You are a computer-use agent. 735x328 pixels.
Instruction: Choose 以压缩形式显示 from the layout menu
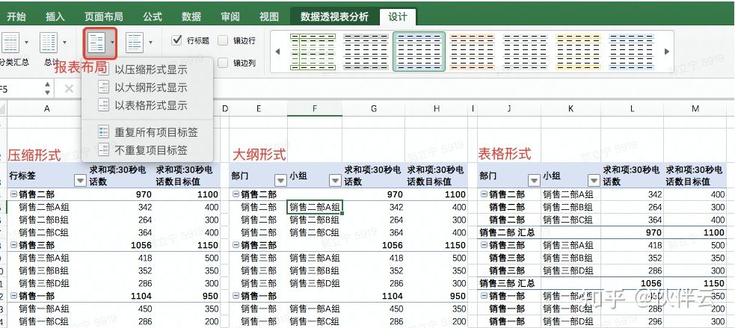[x=150, y=70]
